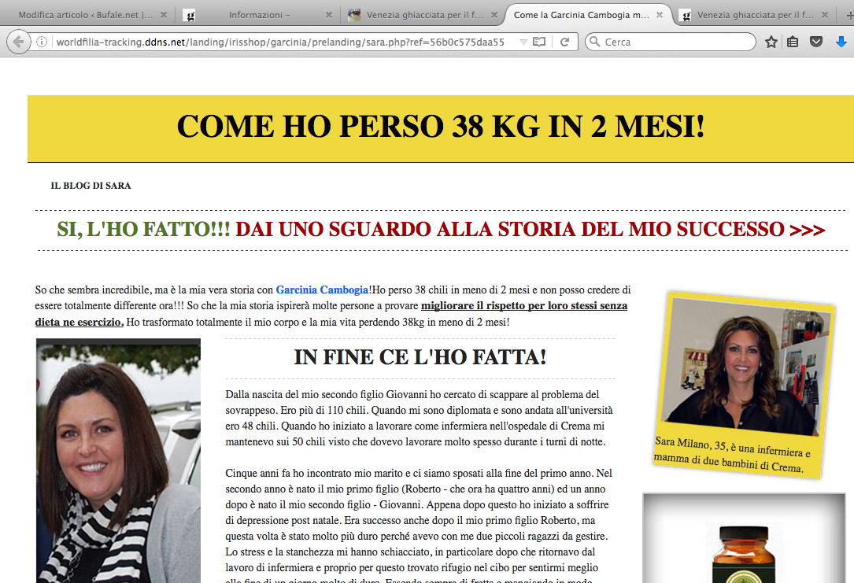Enable Reader View from address bar
The width and height of the screenshot is (854, 583).
[539, 42]
